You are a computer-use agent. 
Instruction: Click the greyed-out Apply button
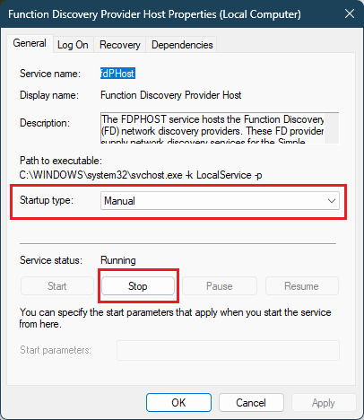click(x=324, y=403)
